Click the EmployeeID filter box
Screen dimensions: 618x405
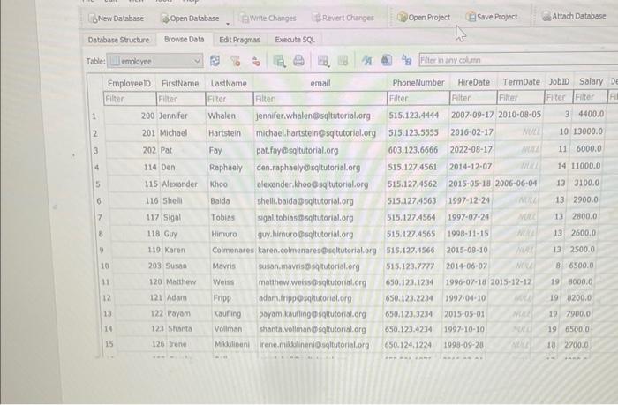click(x=130, y=99)
